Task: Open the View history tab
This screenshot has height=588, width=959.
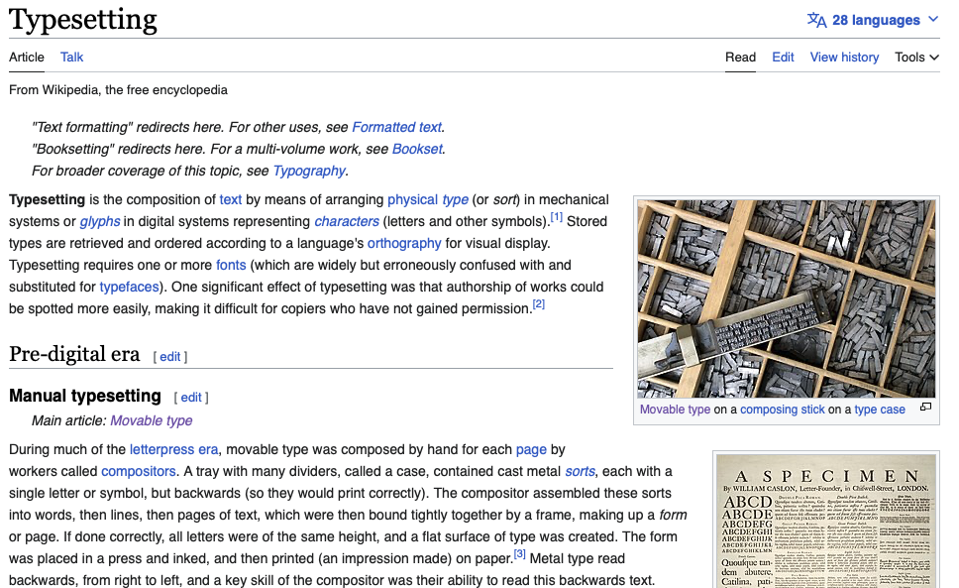Action: (845, 57)
